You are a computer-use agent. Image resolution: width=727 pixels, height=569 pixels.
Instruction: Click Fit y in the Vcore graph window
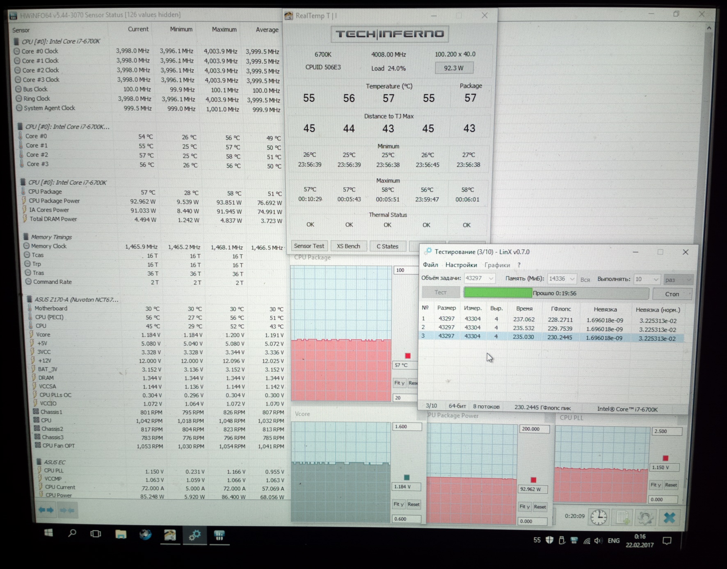tap(398, 504)
